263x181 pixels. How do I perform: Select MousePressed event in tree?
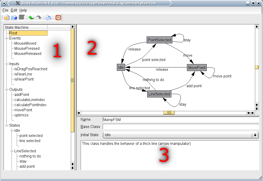click(27, 48)
